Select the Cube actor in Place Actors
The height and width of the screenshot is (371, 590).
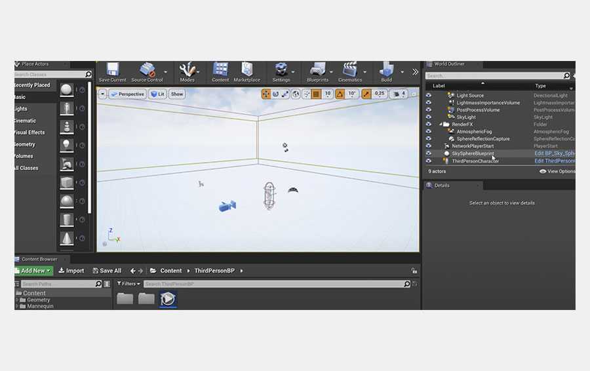tap(67, 182)
